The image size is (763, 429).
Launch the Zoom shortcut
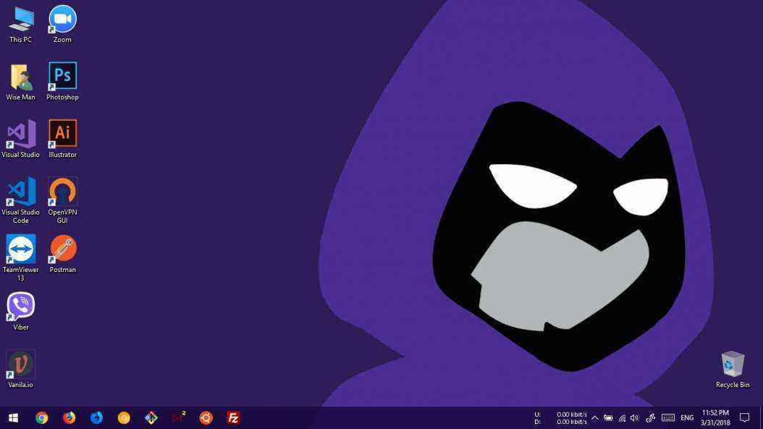point(62,25)
